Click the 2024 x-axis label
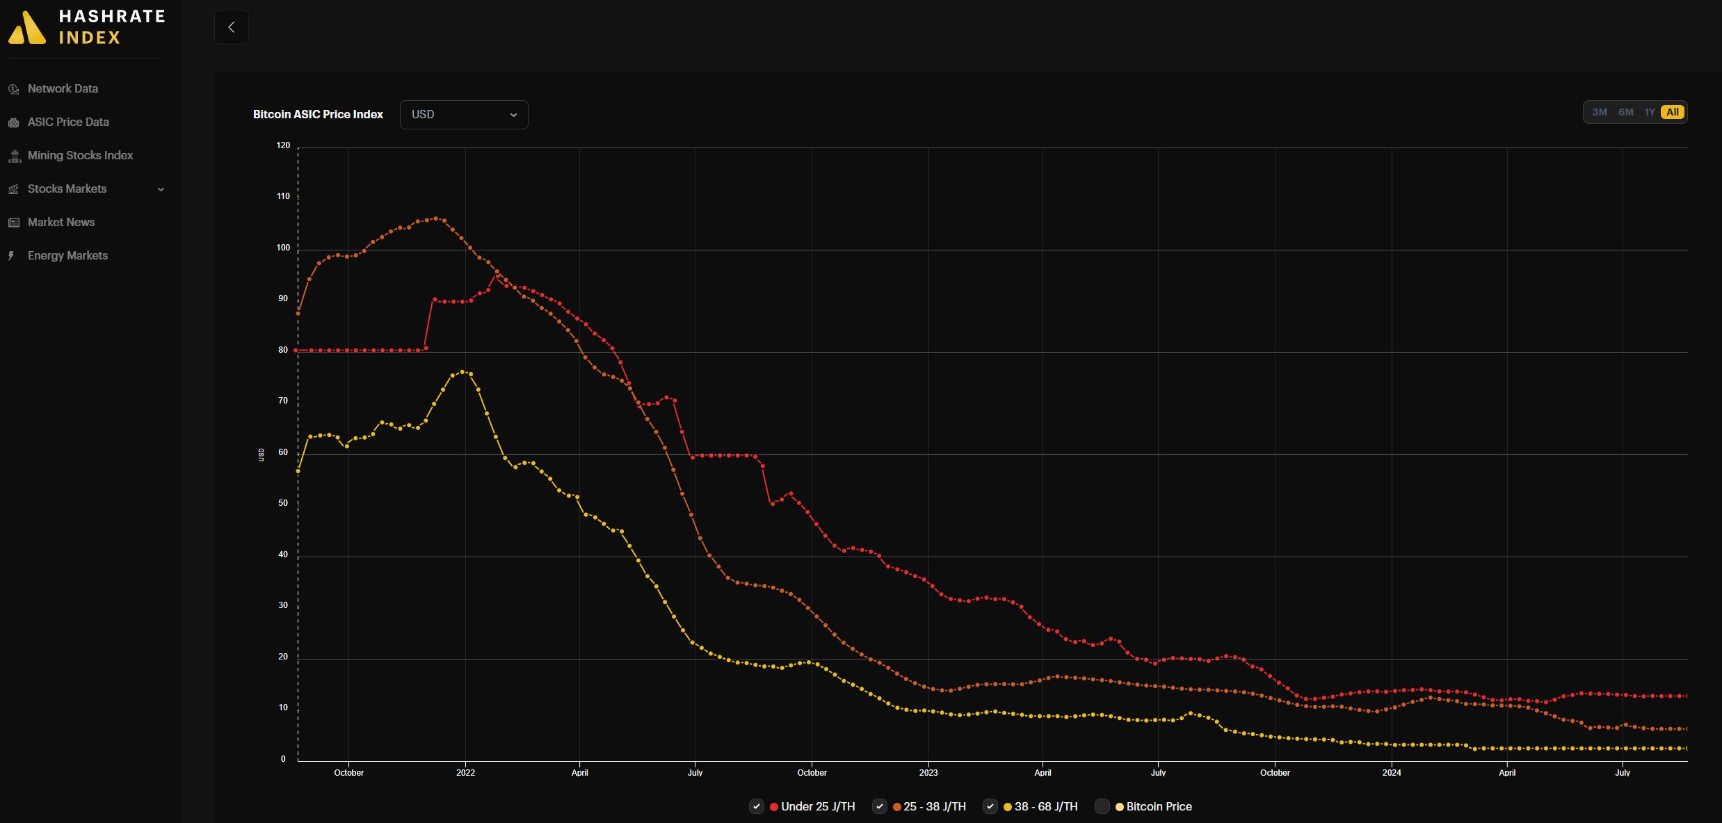 pos(1392,773)
